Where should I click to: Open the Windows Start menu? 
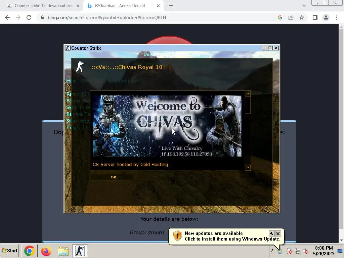9,251
